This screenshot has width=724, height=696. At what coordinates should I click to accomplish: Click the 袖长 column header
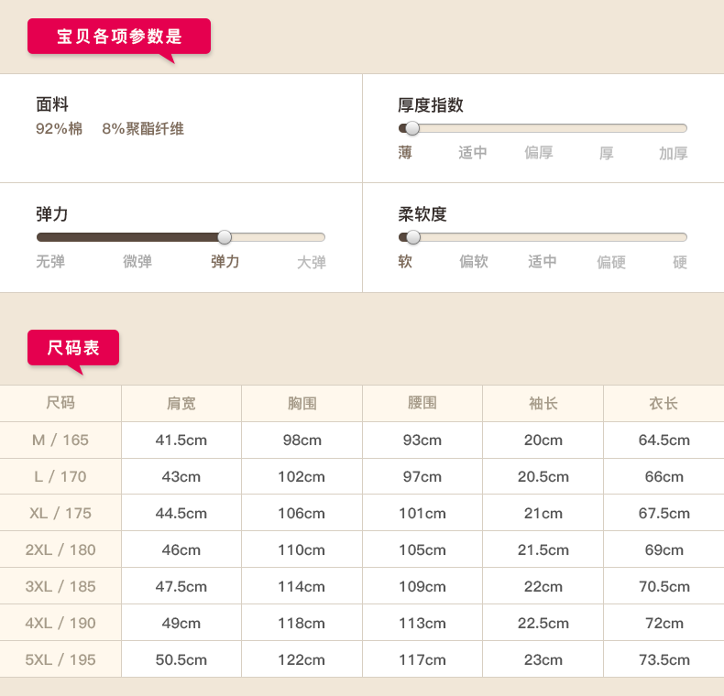(x=543, y=403)
